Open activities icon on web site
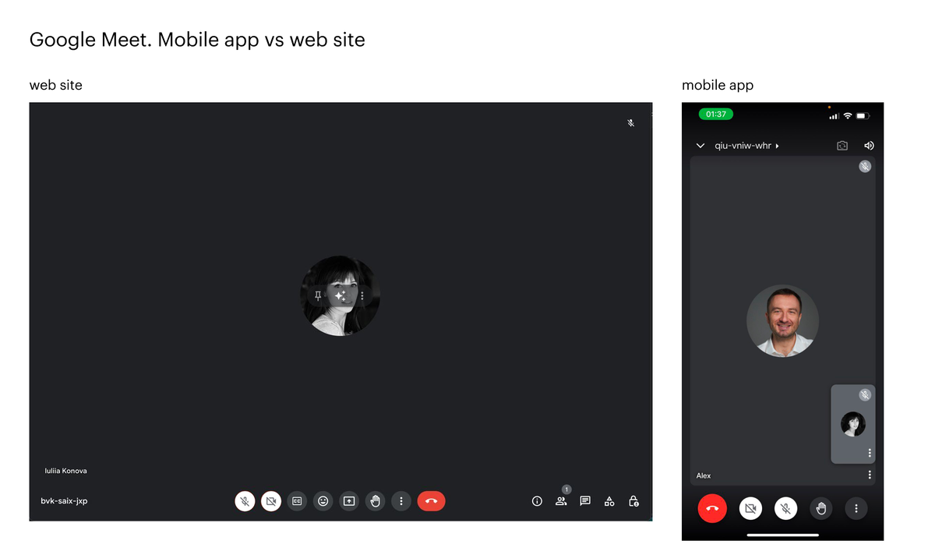The height and width of the screenshot is (551, 935). tap(609, 501)
